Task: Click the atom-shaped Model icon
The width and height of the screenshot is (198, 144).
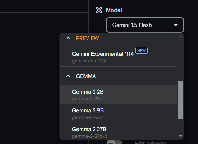Action: [x=99, y=10]
